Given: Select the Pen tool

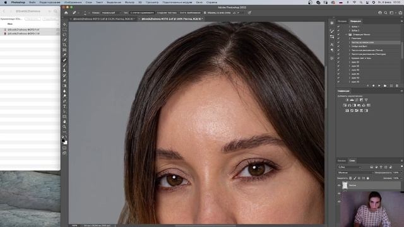Looking at the screenshot, I should 64,101.
